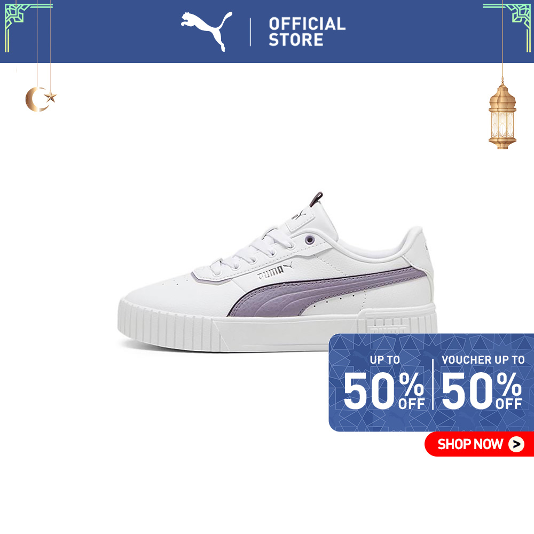Click the green ornament corner top-right

click(x=507, y=27)
